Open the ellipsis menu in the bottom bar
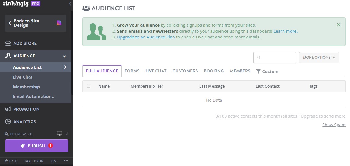 66,161
